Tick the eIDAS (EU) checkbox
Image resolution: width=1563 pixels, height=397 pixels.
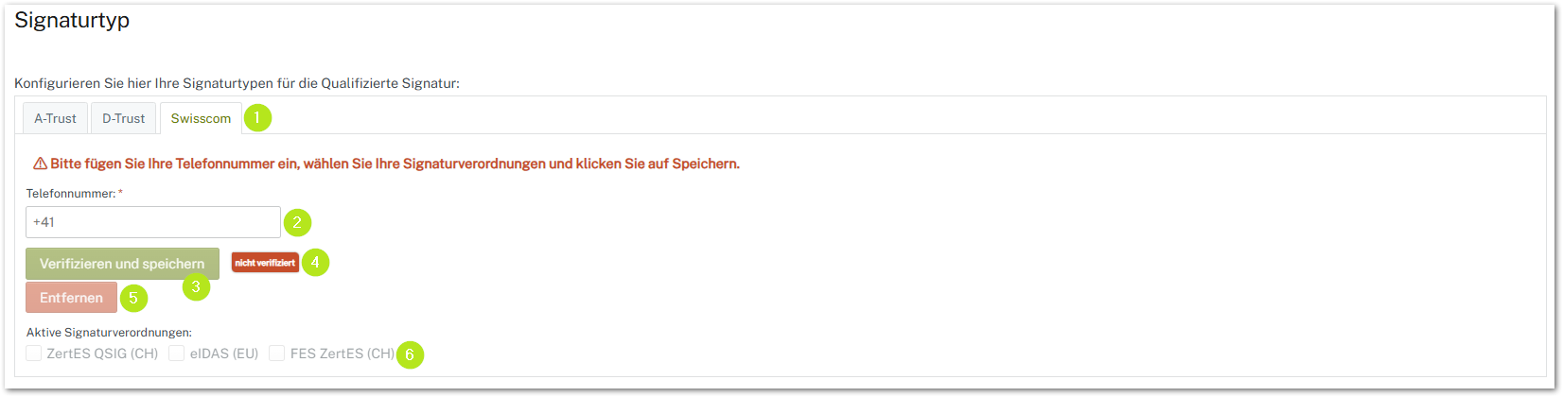point(177,354)
